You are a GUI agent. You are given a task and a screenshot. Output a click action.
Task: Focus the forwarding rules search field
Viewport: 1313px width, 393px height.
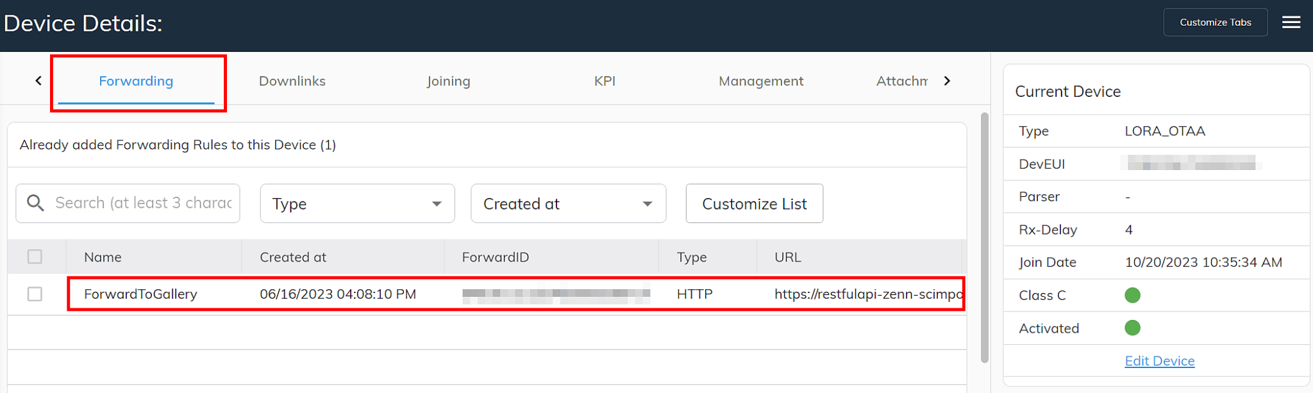[143, 203]
